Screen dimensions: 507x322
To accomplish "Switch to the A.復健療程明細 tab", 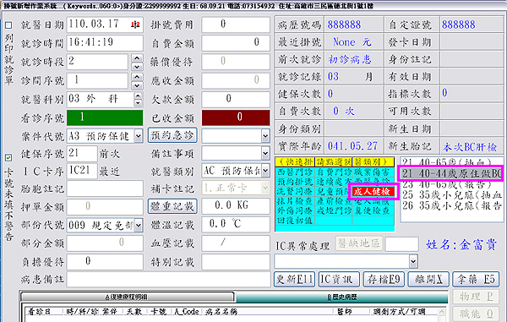I will (x=127, y=297).
